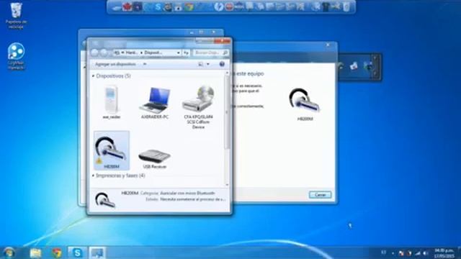Click the recycle bin icon in dock
461x259 pixels.
pyautogui.click(x=346, y=6)
